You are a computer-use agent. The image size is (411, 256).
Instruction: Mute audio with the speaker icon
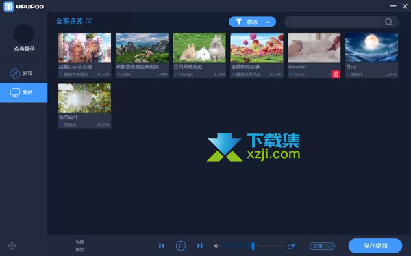tap(216, 246)
